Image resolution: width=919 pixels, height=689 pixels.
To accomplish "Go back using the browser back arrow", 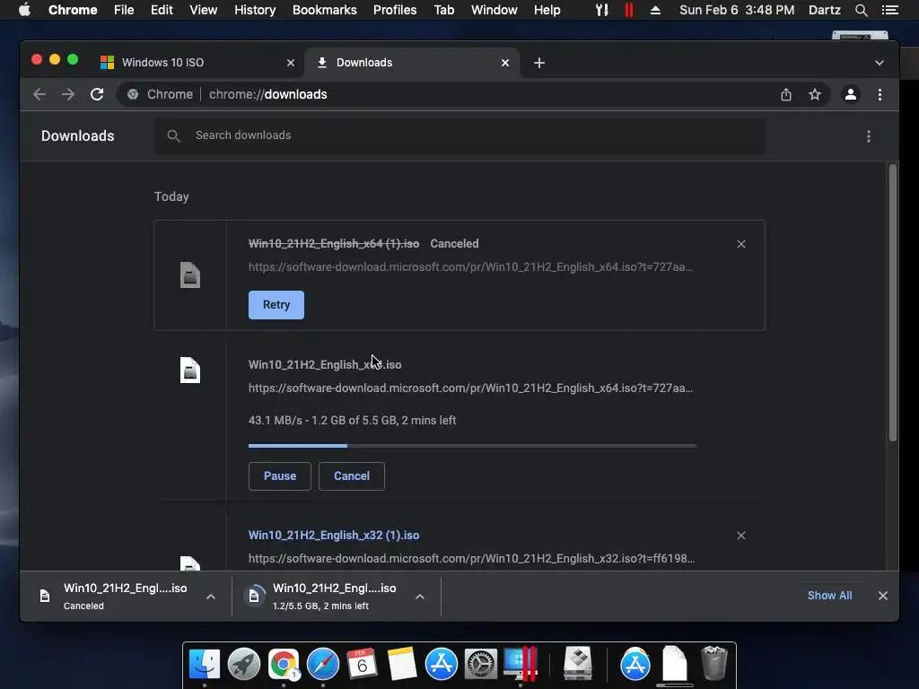I will click(x=39, y=94).
